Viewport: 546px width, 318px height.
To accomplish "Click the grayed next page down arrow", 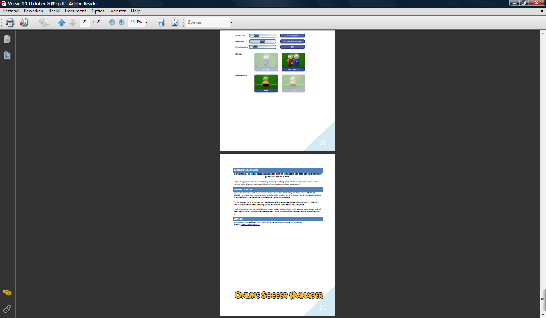I will 73,22.
